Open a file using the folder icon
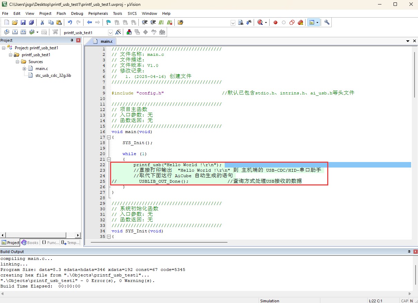Image resolution: width=418 pixels, height=303 pixels. pyautogui.click(x=15, y=22)
